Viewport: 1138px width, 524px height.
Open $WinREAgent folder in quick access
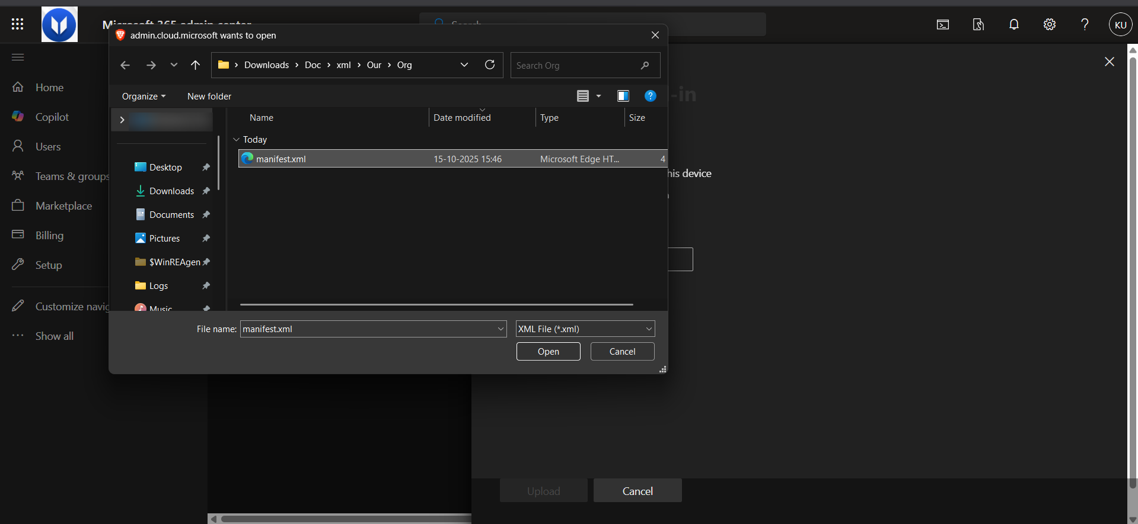(174, 262)
